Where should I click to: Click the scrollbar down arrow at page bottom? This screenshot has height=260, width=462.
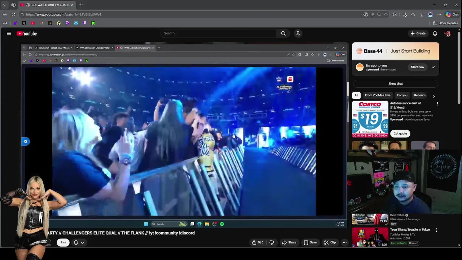pyautogui.click(x=459, y=245)
